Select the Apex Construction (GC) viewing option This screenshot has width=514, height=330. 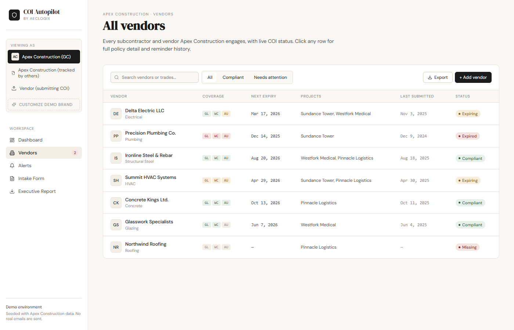pyautogui.click(x=44, y=57)
